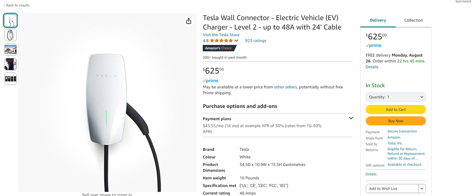
Task: Open star rating breakdown chevron
Action: [x=236, y=41]
